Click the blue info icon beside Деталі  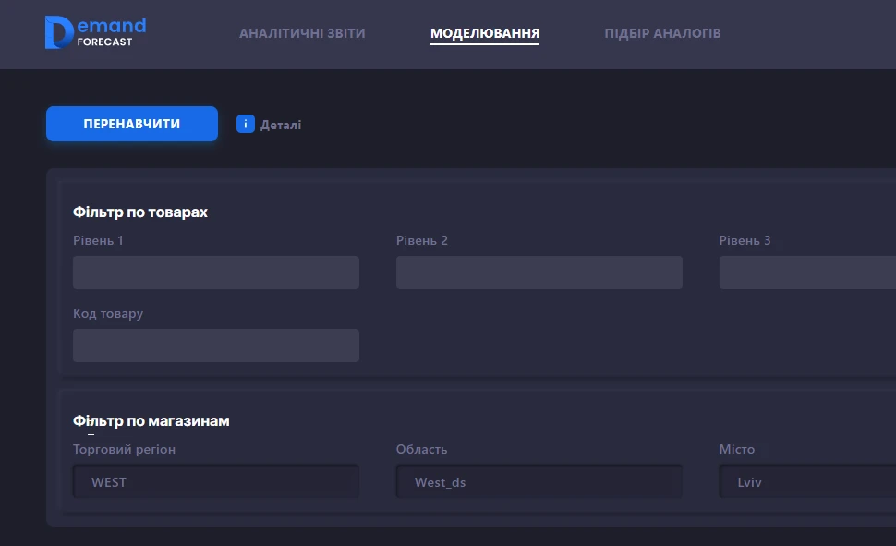click(245, 124)
